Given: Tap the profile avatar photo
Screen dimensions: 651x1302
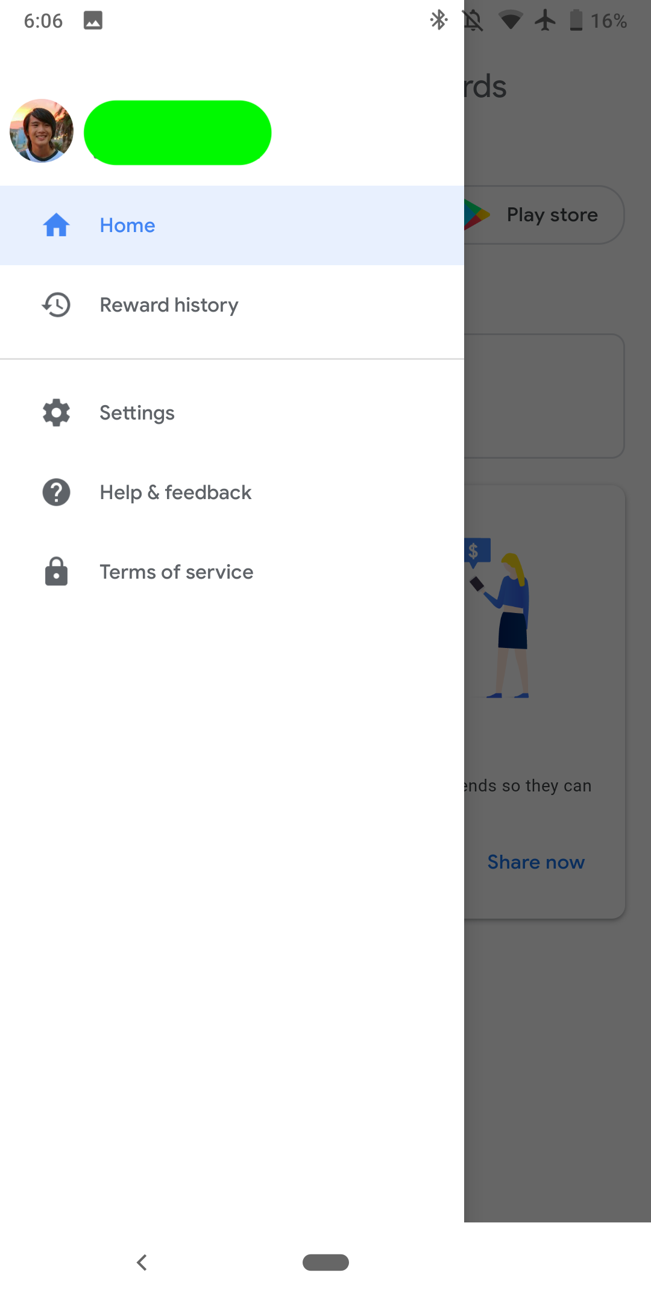Looking at the screenshot, I should click(x=42, y=131).
